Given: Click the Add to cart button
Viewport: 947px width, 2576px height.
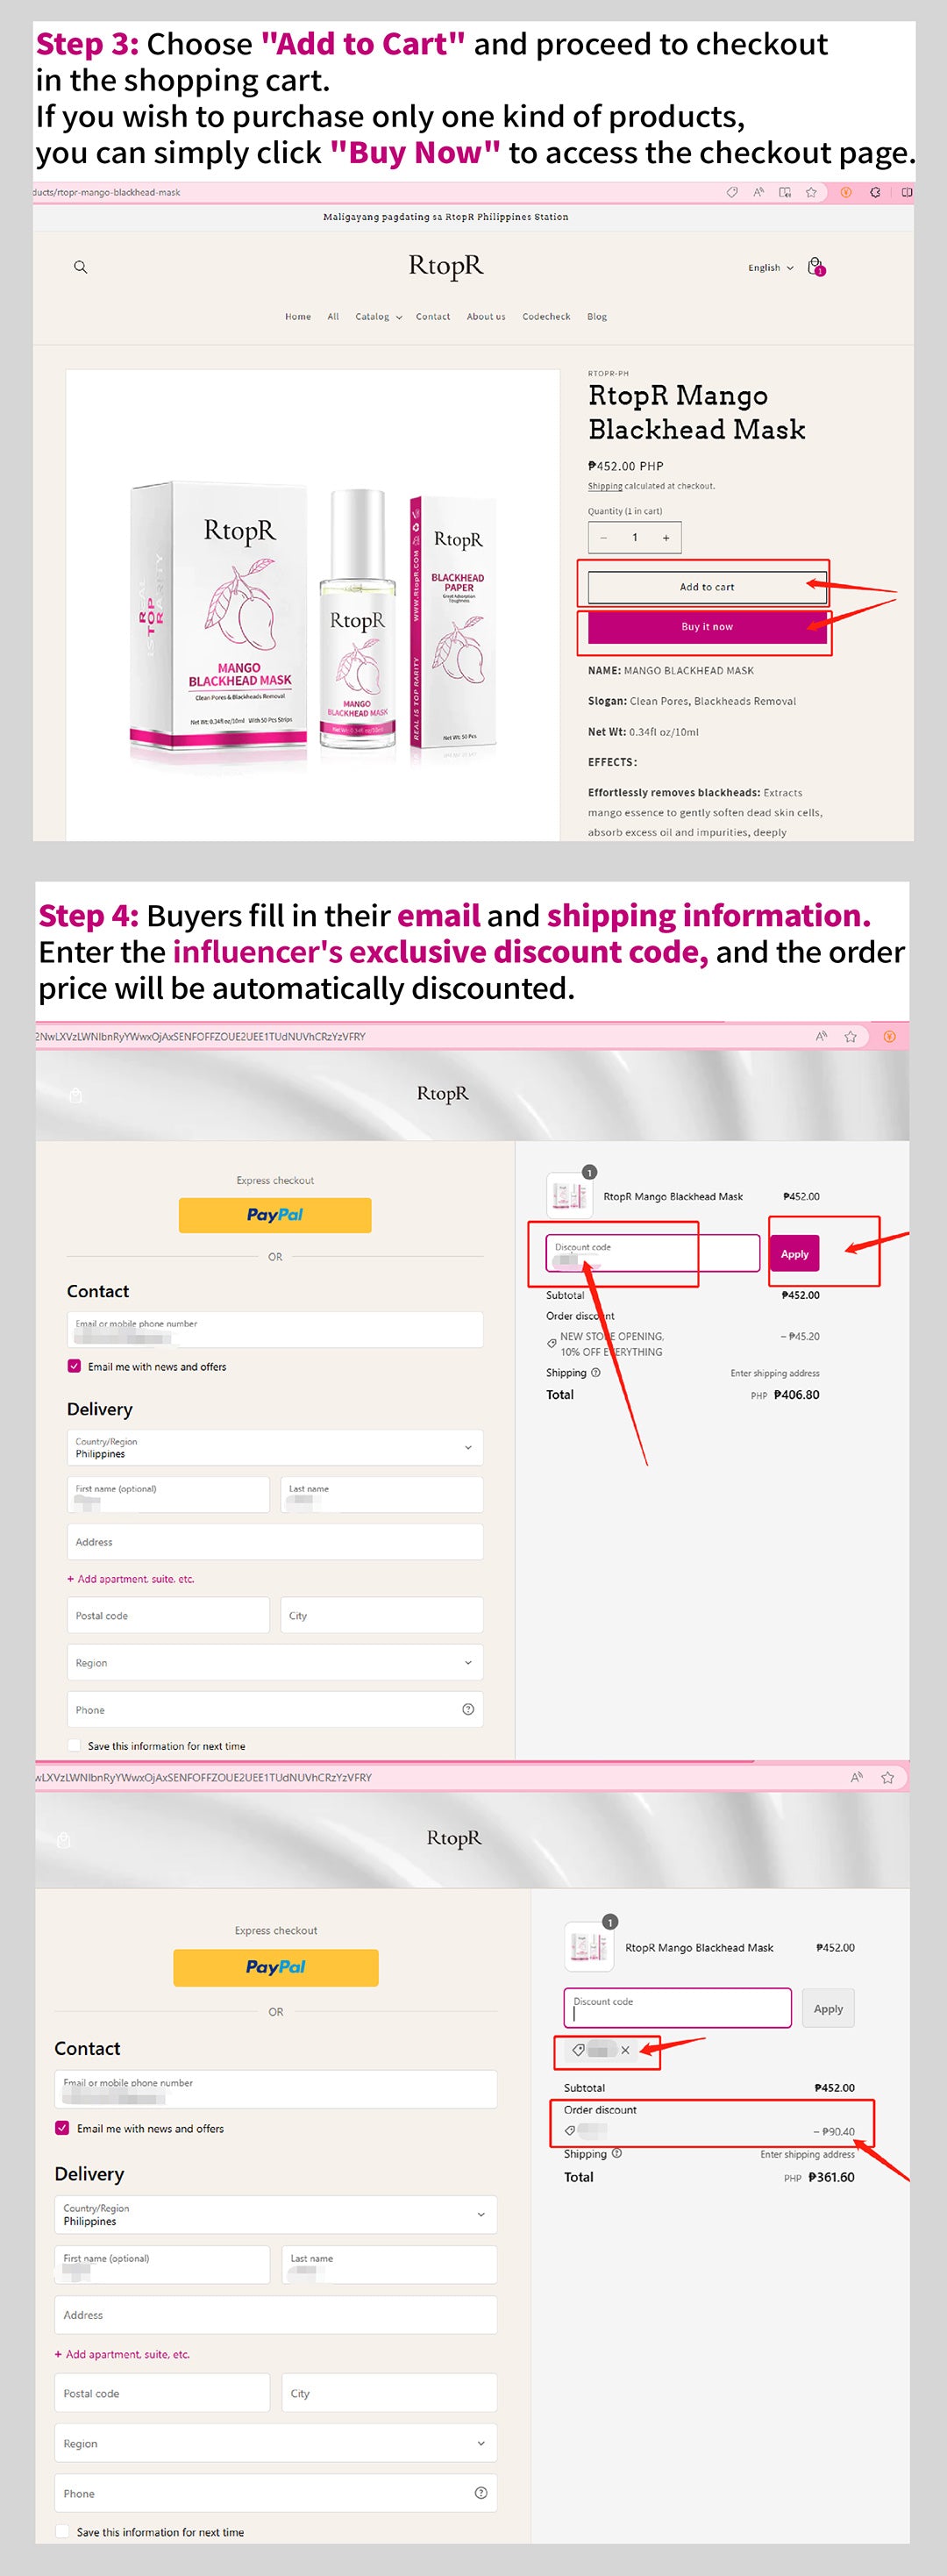Looking at the screenshot, I should tap(707, 587).
